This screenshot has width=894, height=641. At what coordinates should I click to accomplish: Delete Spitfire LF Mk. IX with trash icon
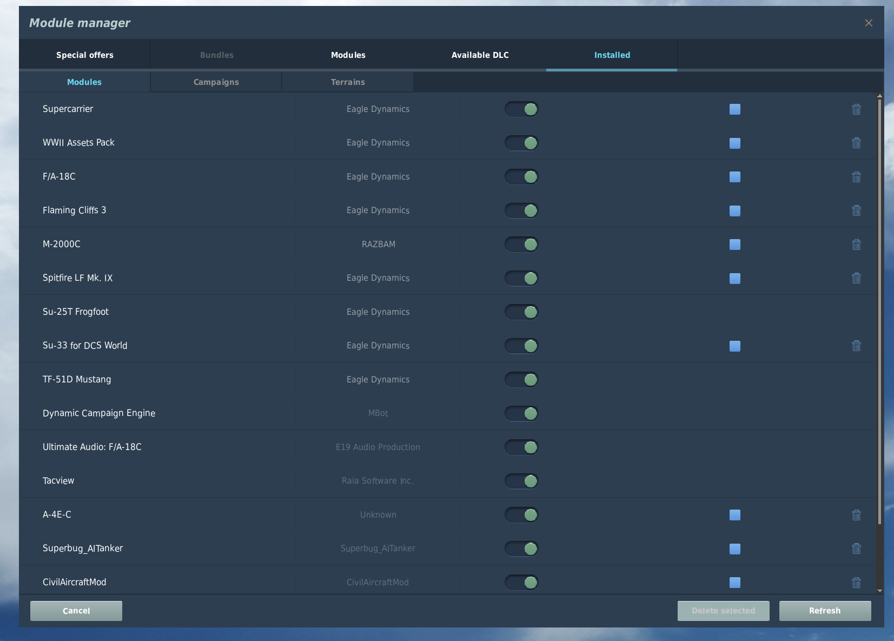856,278
